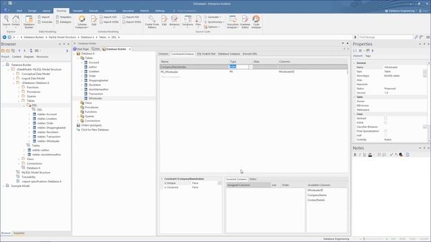Switch to the Inspector tab at bottom
Viewport: 431px width, 242px height.
[x=19, y=233]
